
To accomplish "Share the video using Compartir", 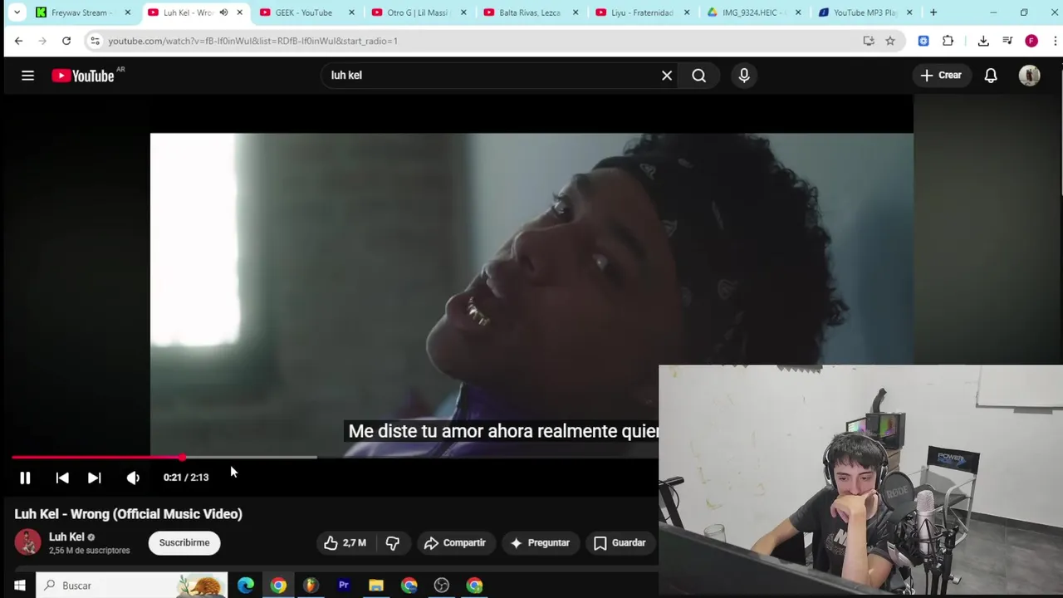I will 455,543.
